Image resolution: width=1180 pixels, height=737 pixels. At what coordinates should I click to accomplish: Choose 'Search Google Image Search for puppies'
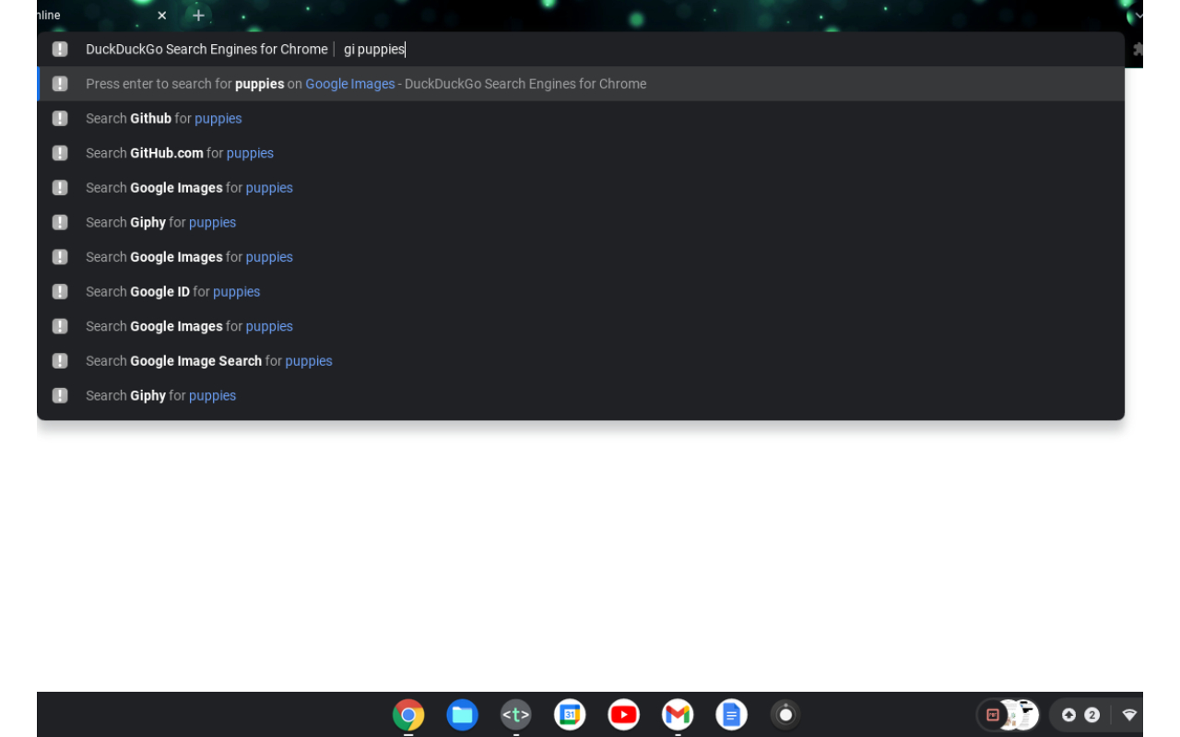pyautogui.click(x=581, y=361)
